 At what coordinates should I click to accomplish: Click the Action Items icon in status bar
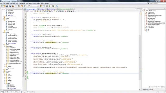click(3, 92)
